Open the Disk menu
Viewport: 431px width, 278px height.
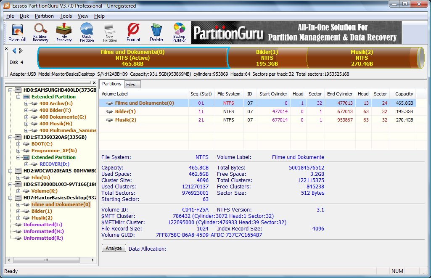(24, 16)
